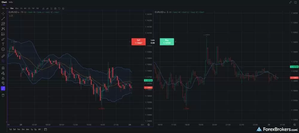Toggle stay-in-drawing-mode pencil lock
This screenshot has height=133, width=299.
[x=3, y=73]
